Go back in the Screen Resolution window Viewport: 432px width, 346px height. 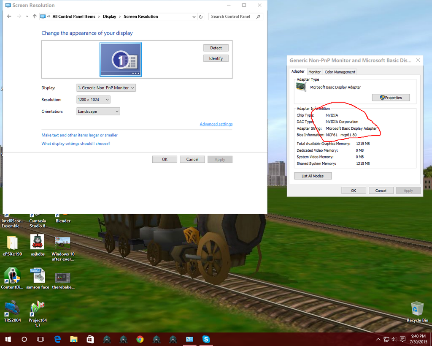[x=9, y=16]
